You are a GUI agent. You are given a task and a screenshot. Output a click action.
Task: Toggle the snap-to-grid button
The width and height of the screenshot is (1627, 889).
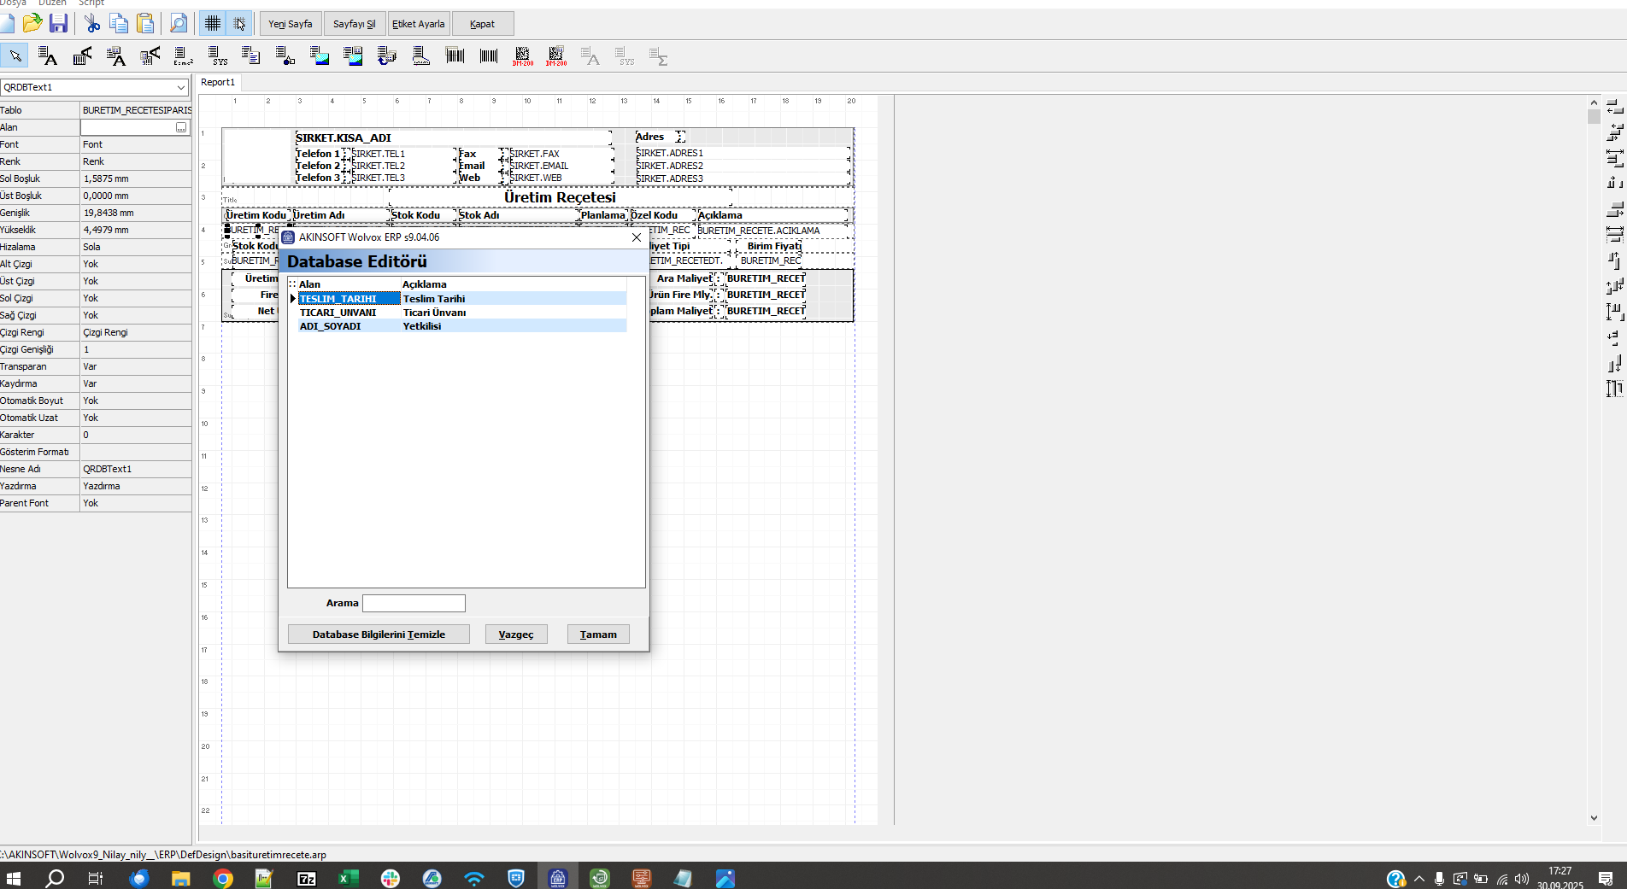[x=239, y=24]
